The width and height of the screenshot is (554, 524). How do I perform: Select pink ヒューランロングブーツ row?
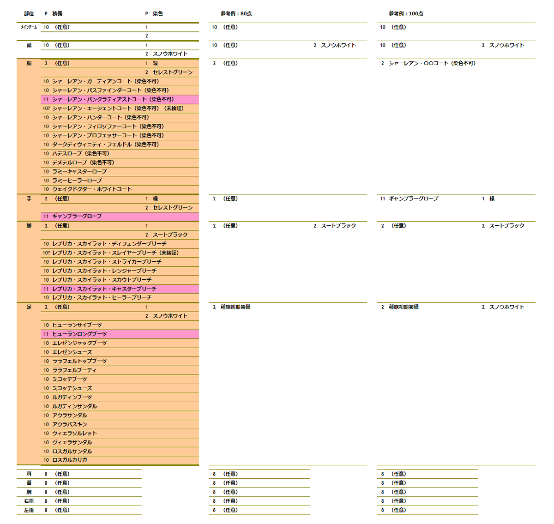pyautogui.click(x=120, y=334)
